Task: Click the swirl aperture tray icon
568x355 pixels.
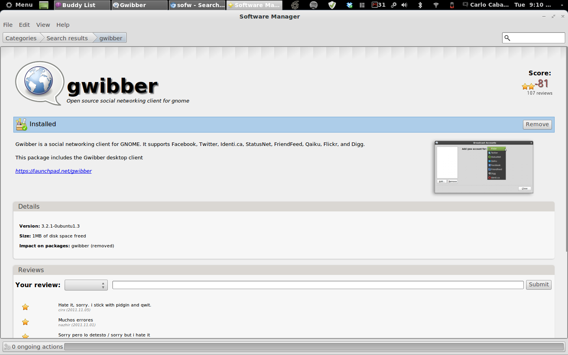Action: [295, 5]
